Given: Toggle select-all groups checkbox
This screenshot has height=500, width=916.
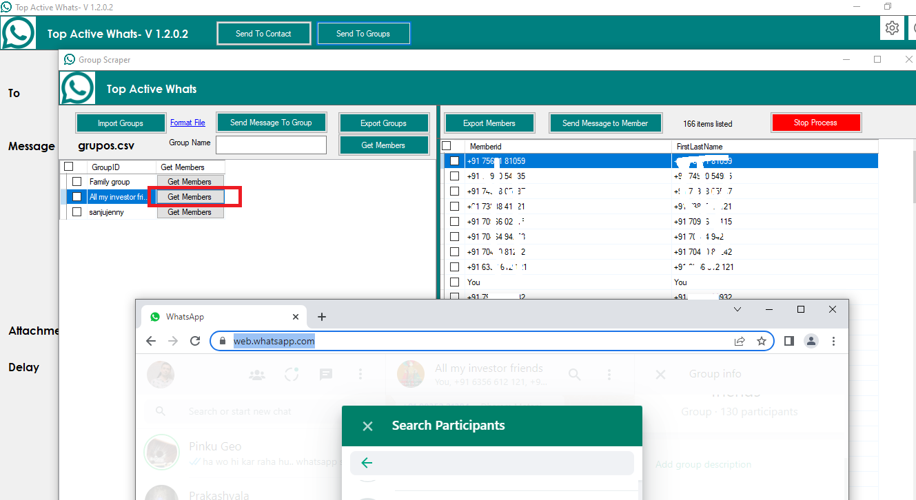Looking at the screenshot, I should pyautogui.click(x=68, y=167).
